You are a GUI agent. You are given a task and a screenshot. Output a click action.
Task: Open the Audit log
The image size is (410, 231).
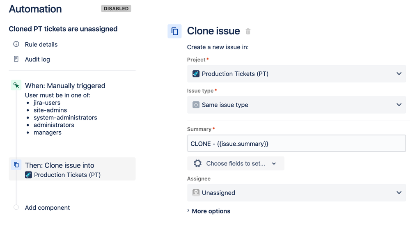tap(37, 59)
